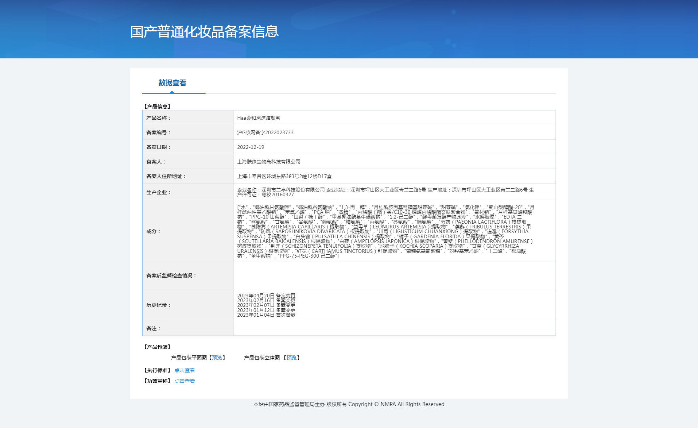Select the 备注 row
This screenshot has height=428, width=698.
coord(385,328)
